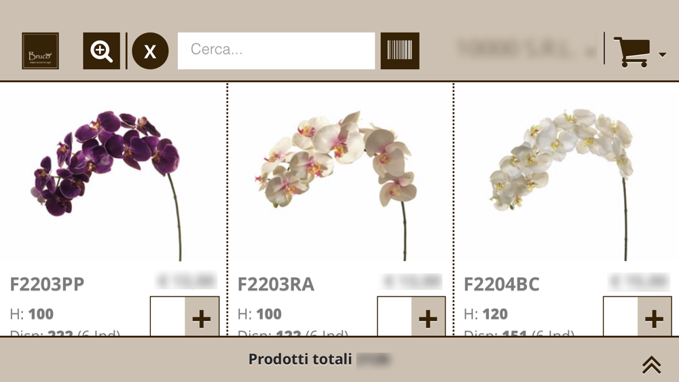Select the F2204BC product code
Viewport: 679px width, 382px height.
coord(501,284)
